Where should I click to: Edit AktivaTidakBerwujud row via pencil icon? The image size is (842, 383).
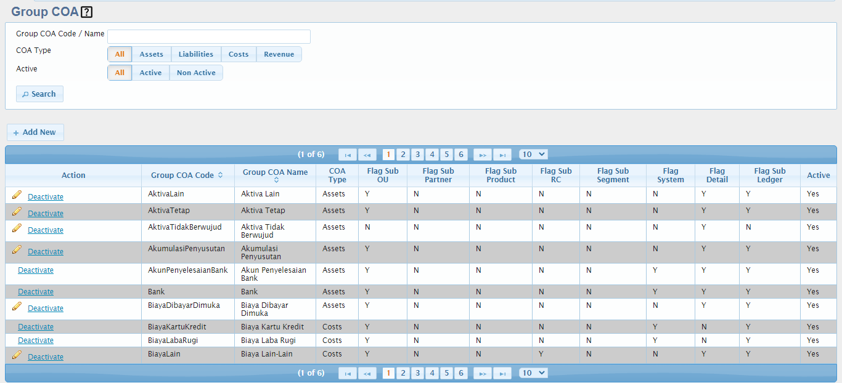coord(17,228)
